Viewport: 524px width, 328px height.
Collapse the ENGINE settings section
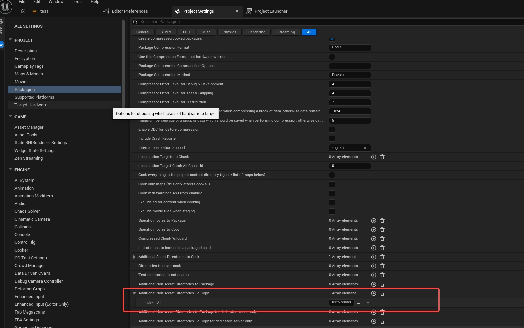(x=10, y=169)
